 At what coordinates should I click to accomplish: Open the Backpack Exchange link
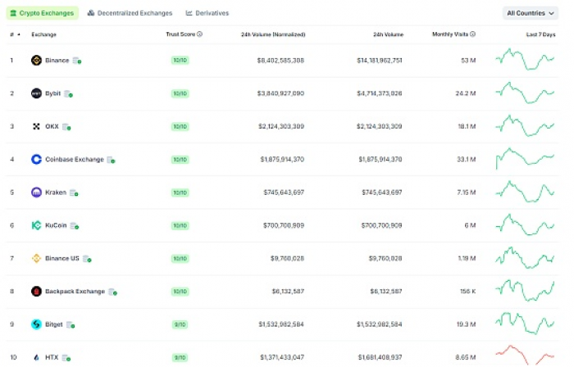75,292
